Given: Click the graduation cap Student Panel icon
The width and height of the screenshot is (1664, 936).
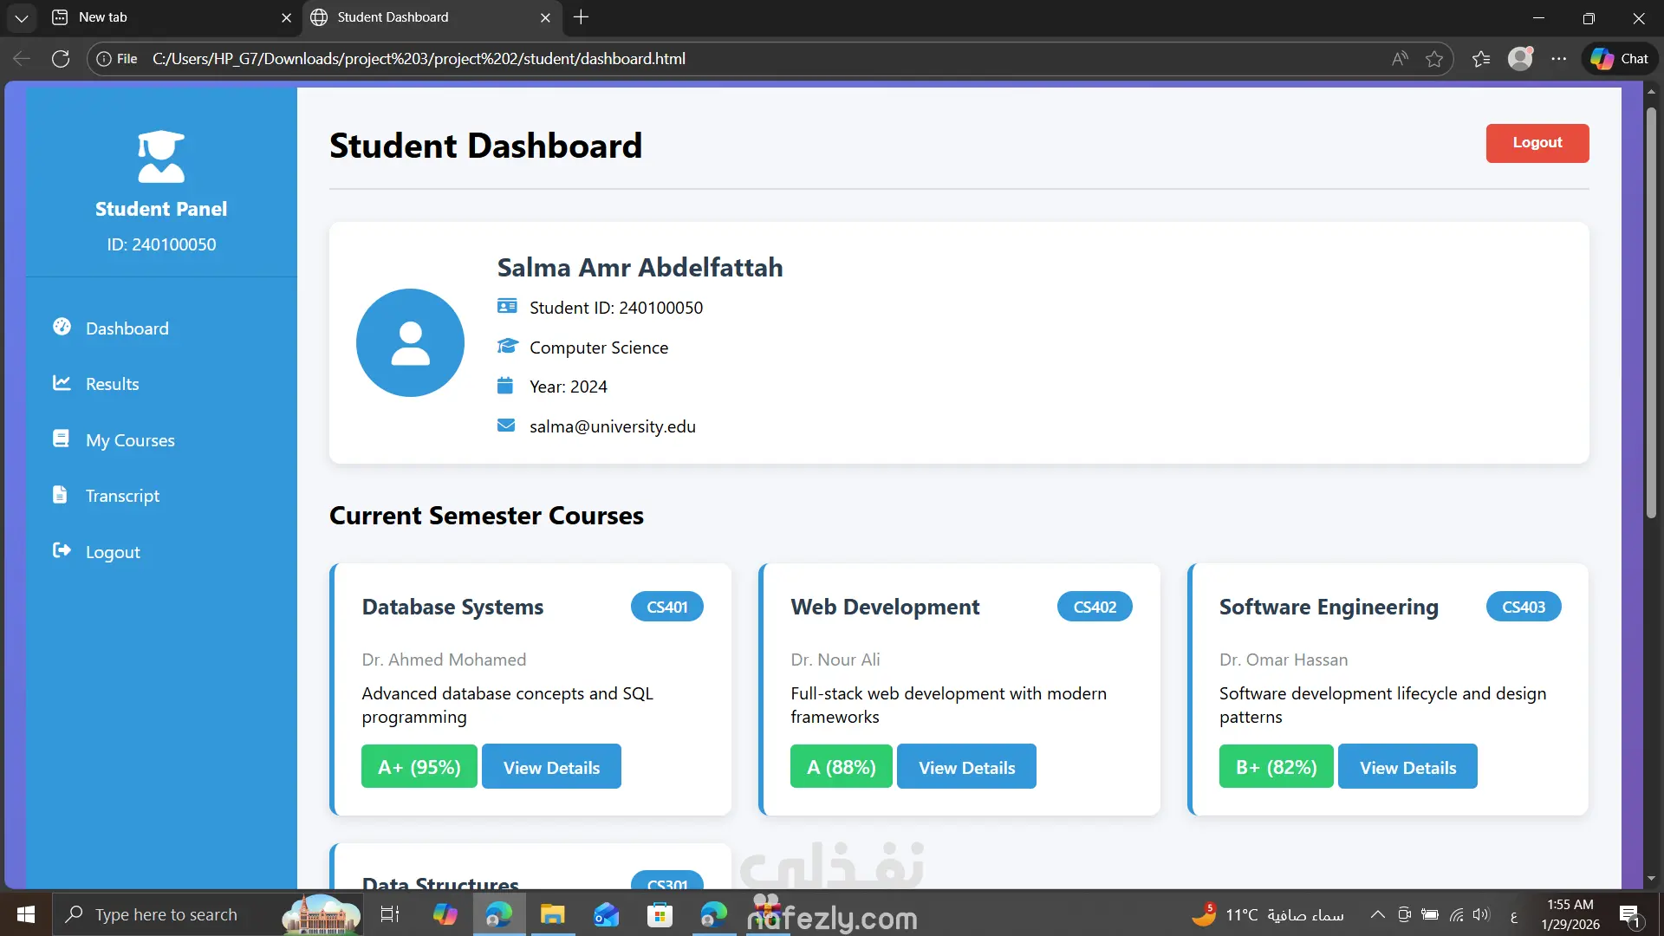Looking at the screenshot, I should click(x=161, y=157).
